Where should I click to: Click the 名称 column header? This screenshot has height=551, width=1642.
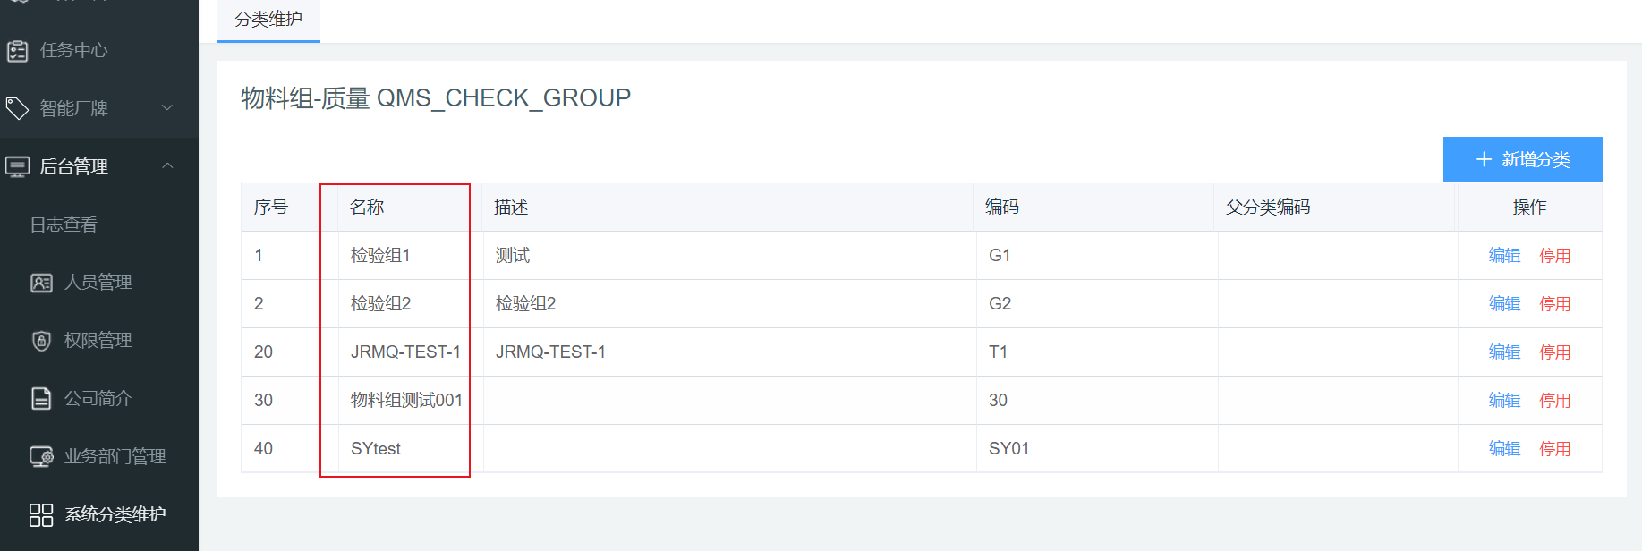click(367, 208)
